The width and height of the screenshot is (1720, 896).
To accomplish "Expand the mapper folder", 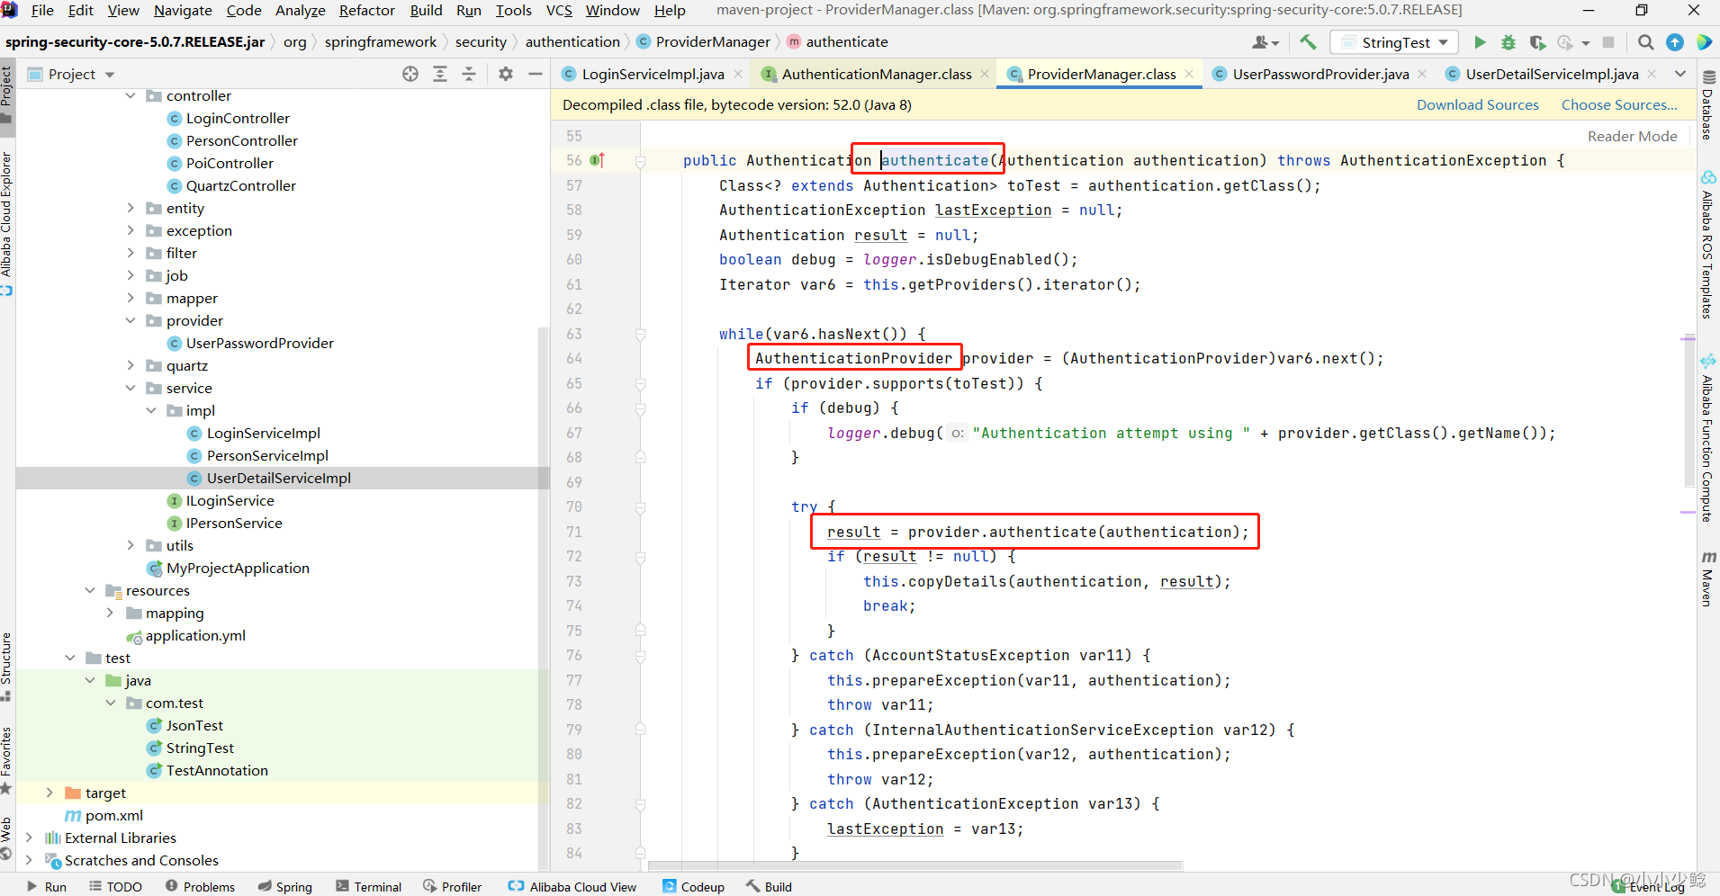I will click(131, 298).
